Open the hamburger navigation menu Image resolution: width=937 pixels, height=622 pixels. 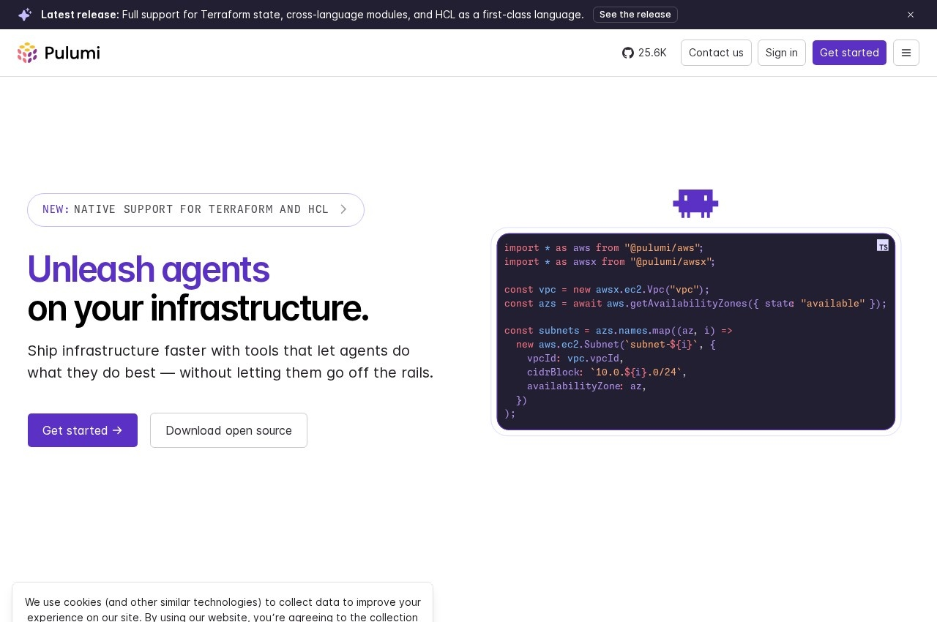coord(906,53)
